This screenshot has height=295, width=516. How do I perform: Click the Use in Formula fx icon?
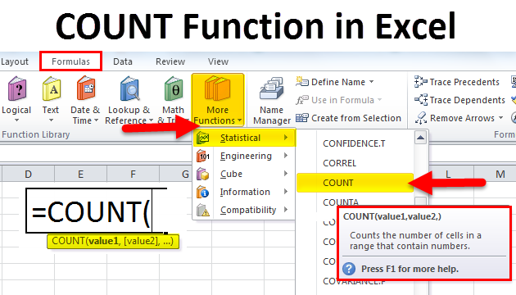(301, 100)
